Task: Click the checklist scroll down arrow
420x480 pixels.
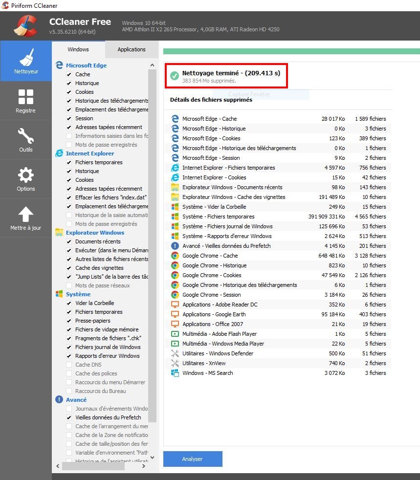Action: pyautogui.click(x=152, y=458)
